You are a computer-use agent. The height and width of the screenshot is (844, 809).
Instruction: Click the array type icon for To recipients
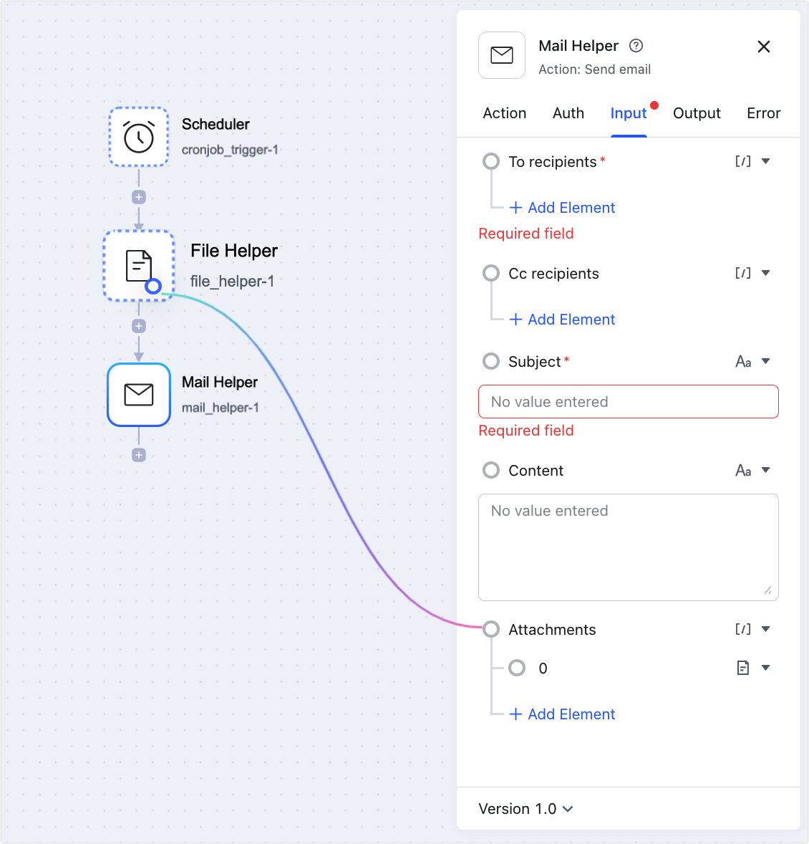[743, 161]
